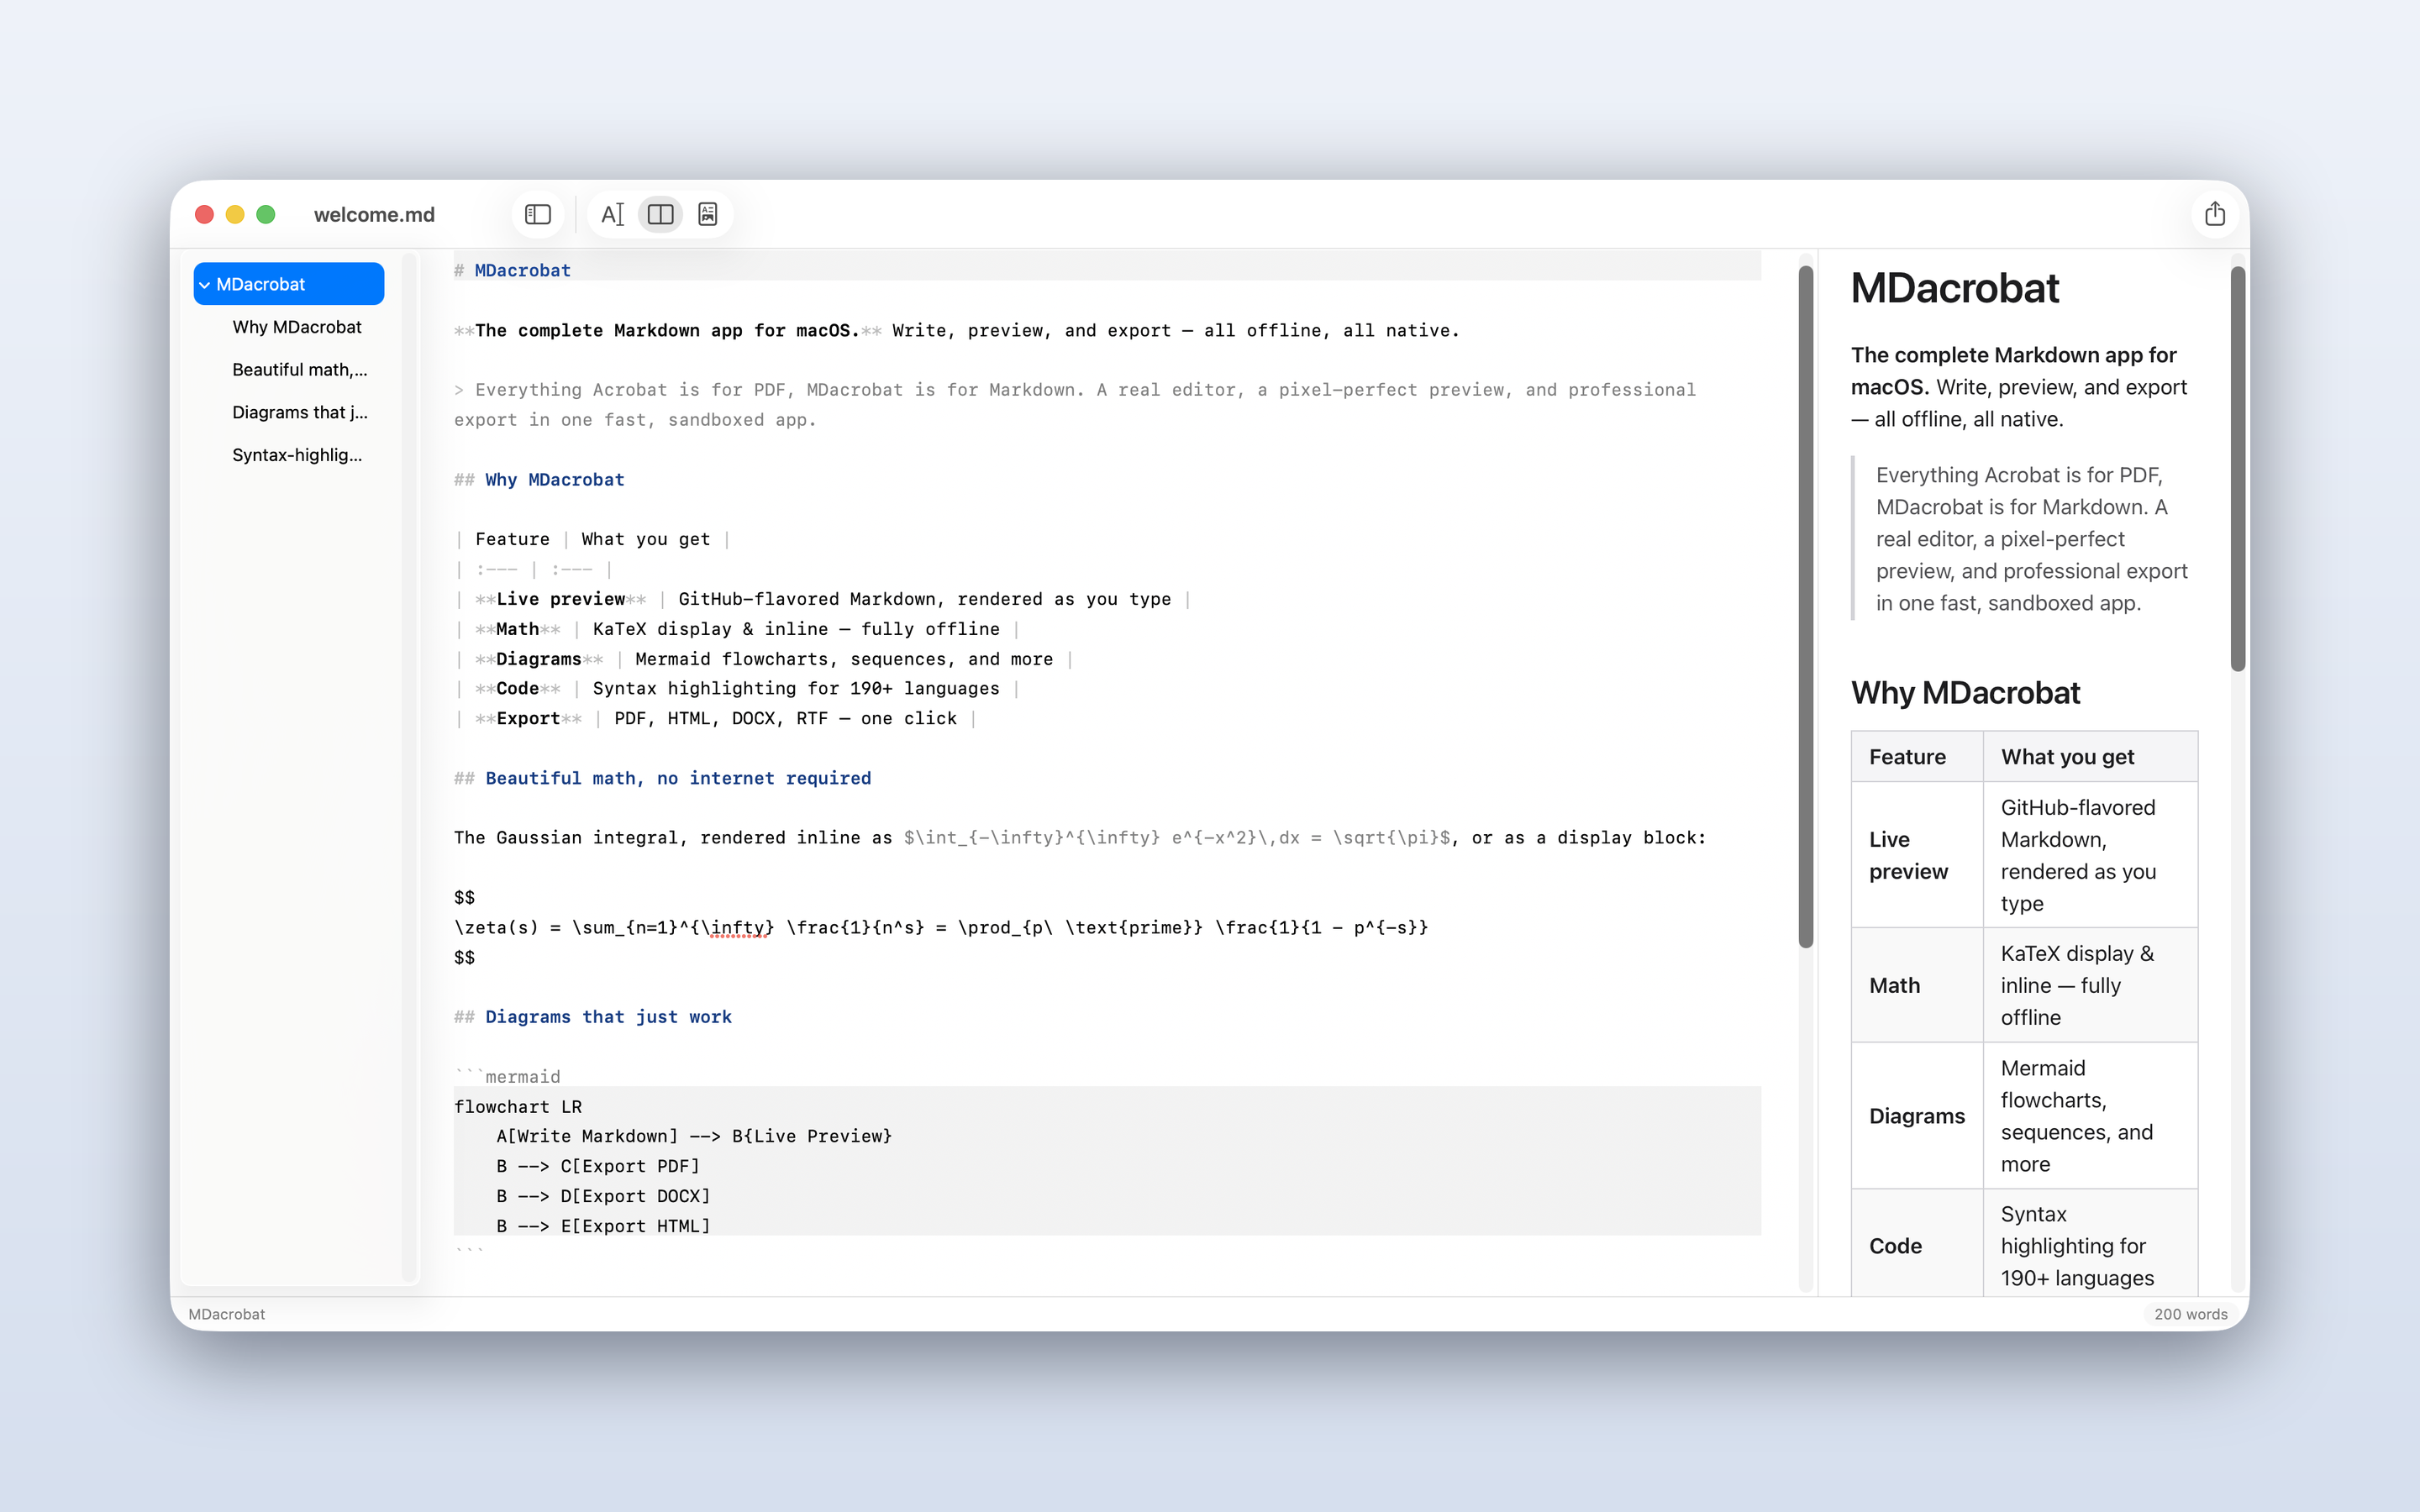Click the green zoom window button
2420x1512 pixels.
click(266, 214)
